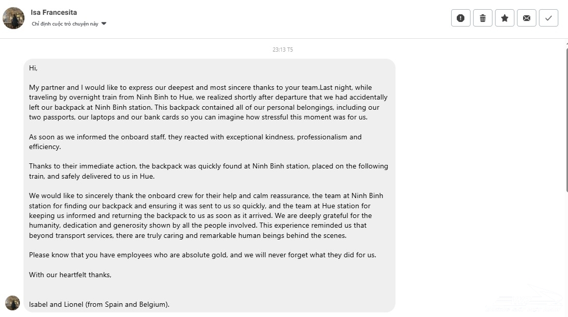This screenshot has height=317, width=568.
Task: Open the "Chỉ định cuộc trò chuyện này" dropdown
Action: pos(65,23)
